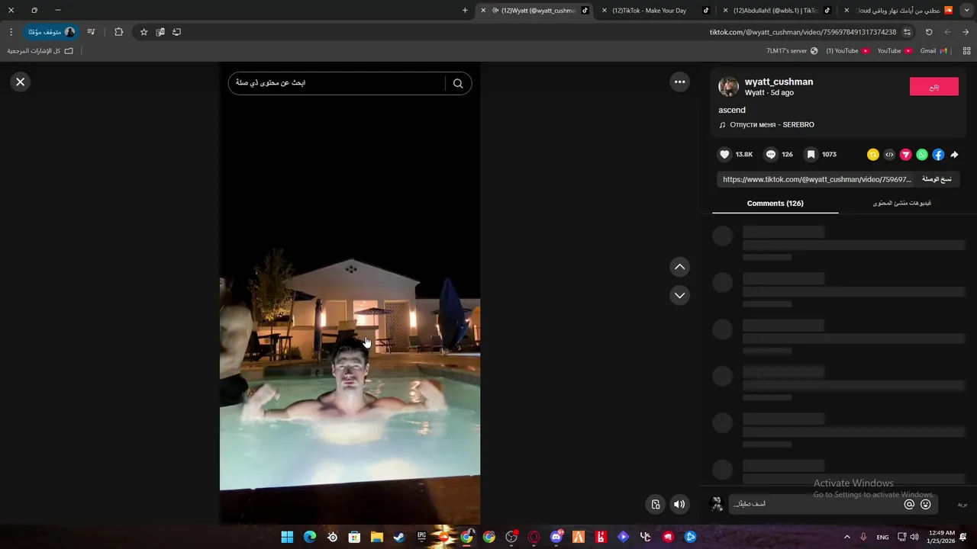Click the paused profile button
The height and width of the screenshot is (549, 977).
51,32
